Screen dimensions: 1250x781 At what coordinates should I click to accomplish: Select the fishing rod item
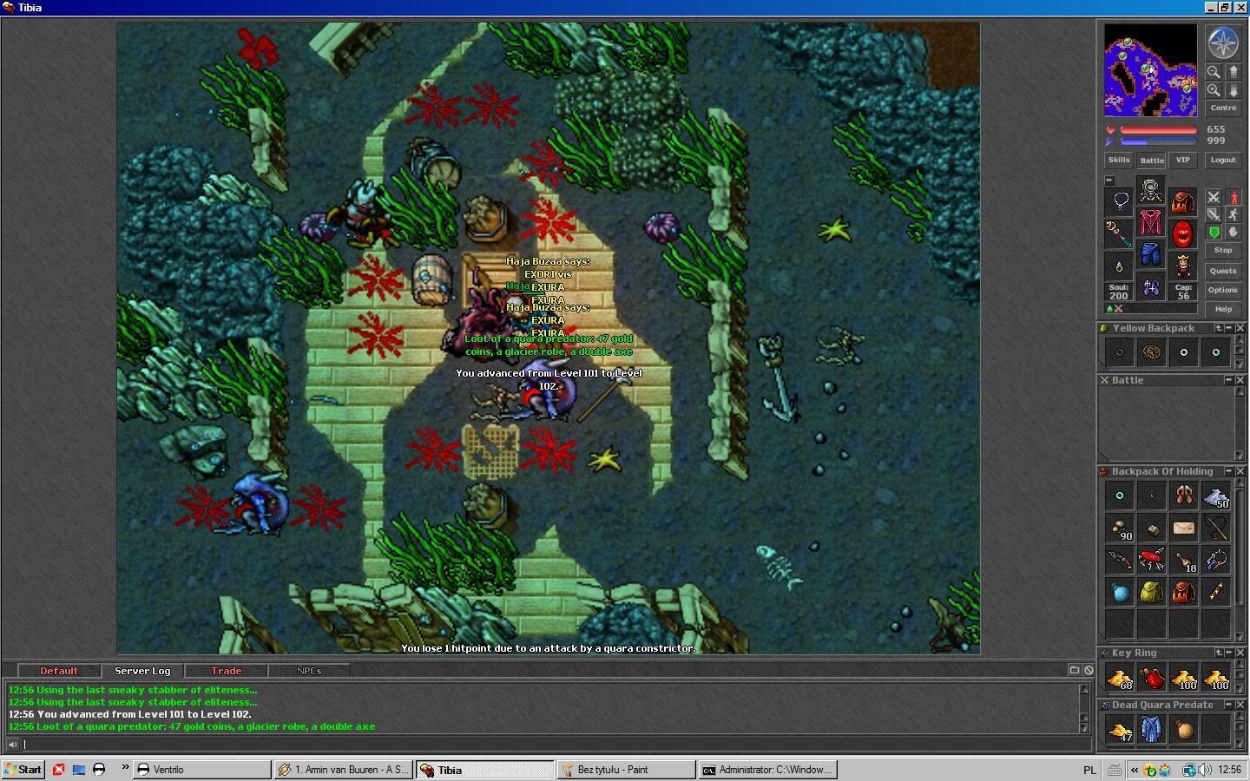pyautogui.click(x=1215, y=528)
